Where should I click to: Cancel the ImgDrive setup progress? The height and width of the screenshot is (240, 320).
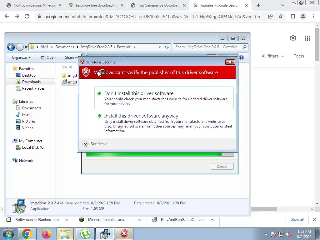[222, 167]
